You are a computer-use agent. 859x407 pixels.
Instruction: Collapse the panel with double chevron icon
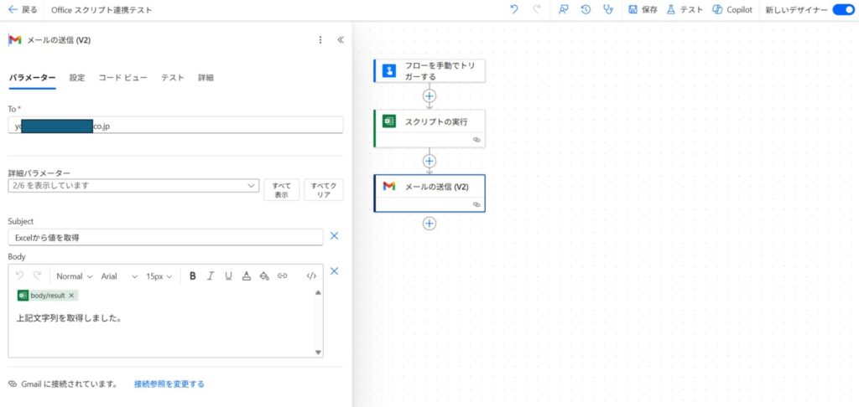click(x=341, y=39)
